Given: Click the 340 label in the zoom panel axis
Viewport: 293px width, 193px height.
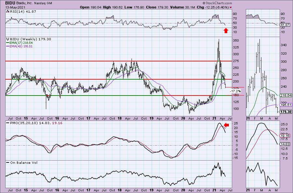Looking at the screenshot, I should tap(284, 45).
